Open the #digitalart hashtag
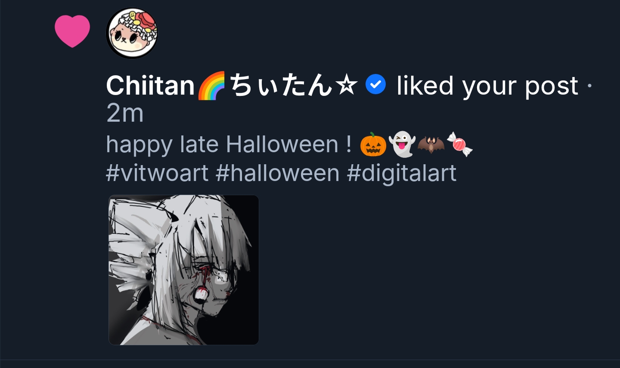Image resolution: width=620 pixels, height=368 pixels. coord(401,173)
